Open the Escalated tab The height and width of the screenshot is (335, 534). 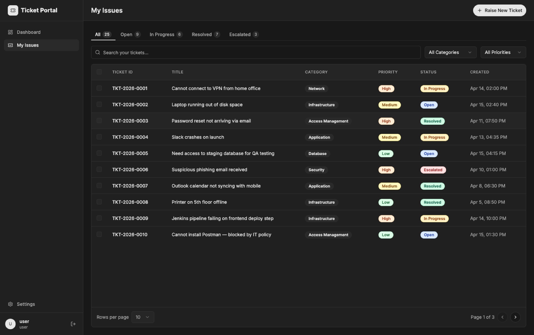[x=243, y=34]
